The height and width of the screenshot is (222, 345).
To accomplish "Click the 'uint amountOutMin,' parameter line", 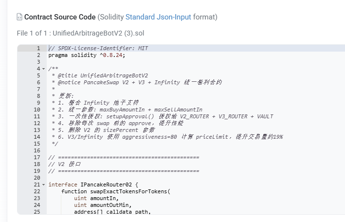I will [x=103, y=205].
